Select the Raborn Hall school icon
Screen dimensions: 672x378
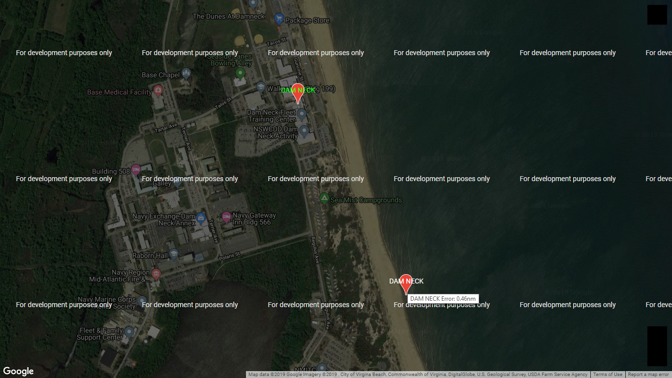pyautogui.click(x=174, y=254)
